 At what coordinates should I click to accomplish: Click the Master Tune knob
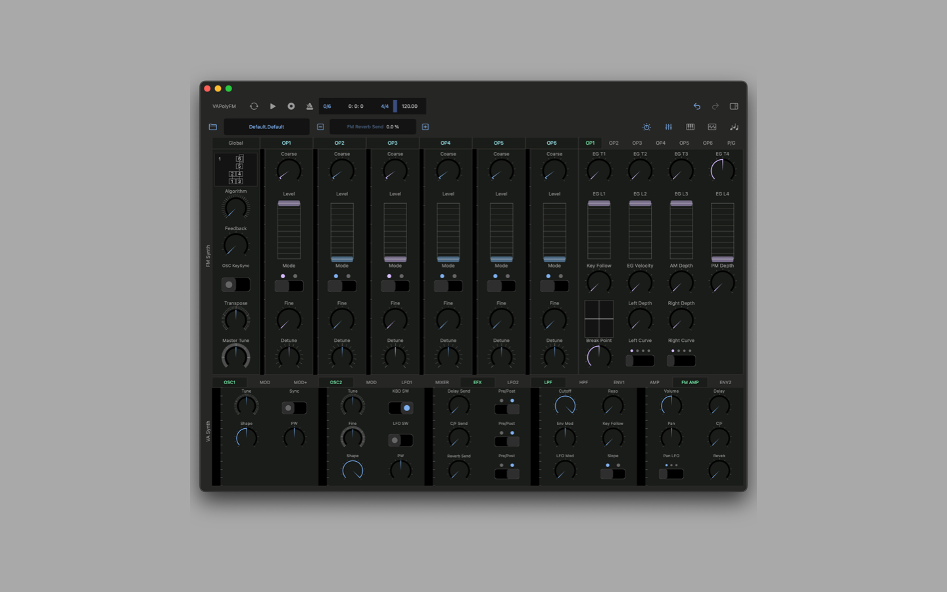click(235, 357)
